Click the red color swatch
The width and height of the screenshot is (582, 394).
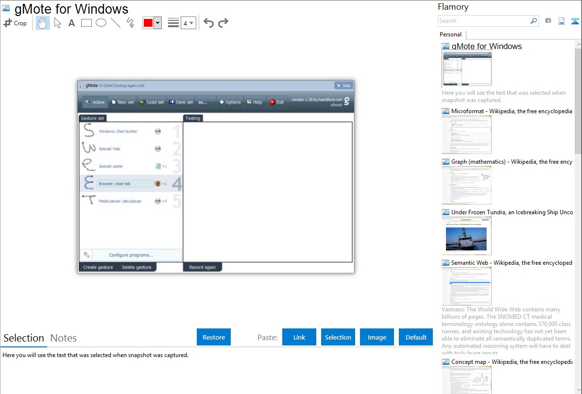148,23
